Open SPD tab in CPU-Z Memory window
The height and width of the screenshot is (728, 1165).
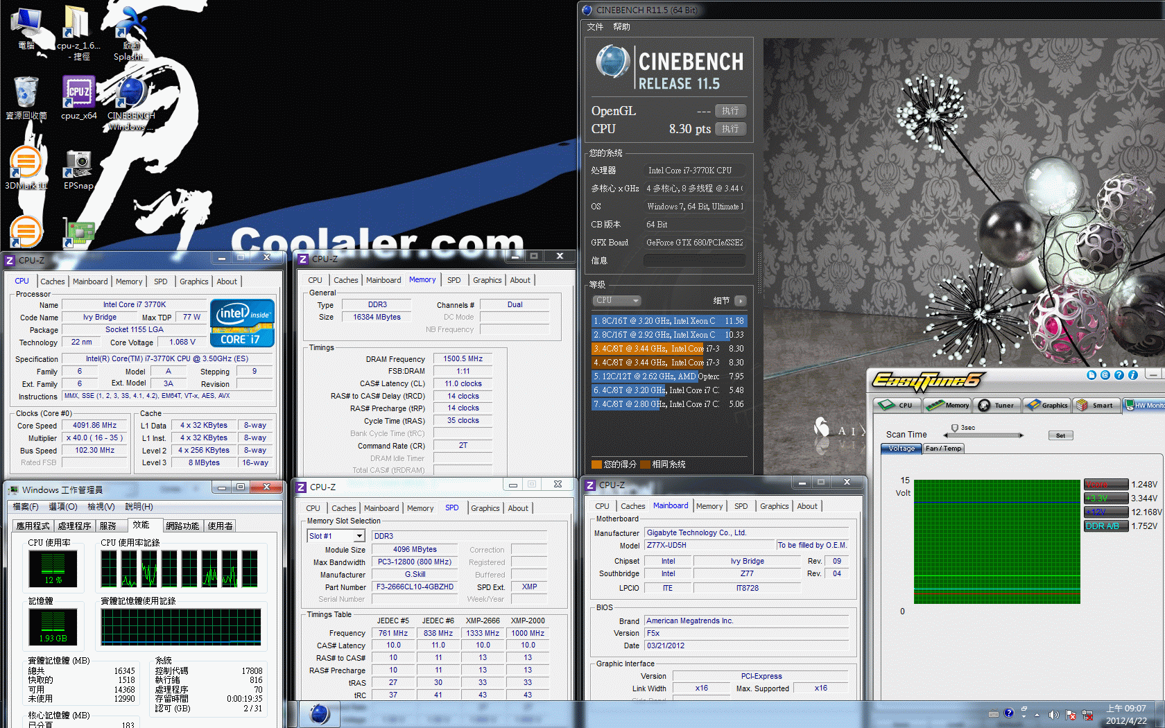[454, 280]
